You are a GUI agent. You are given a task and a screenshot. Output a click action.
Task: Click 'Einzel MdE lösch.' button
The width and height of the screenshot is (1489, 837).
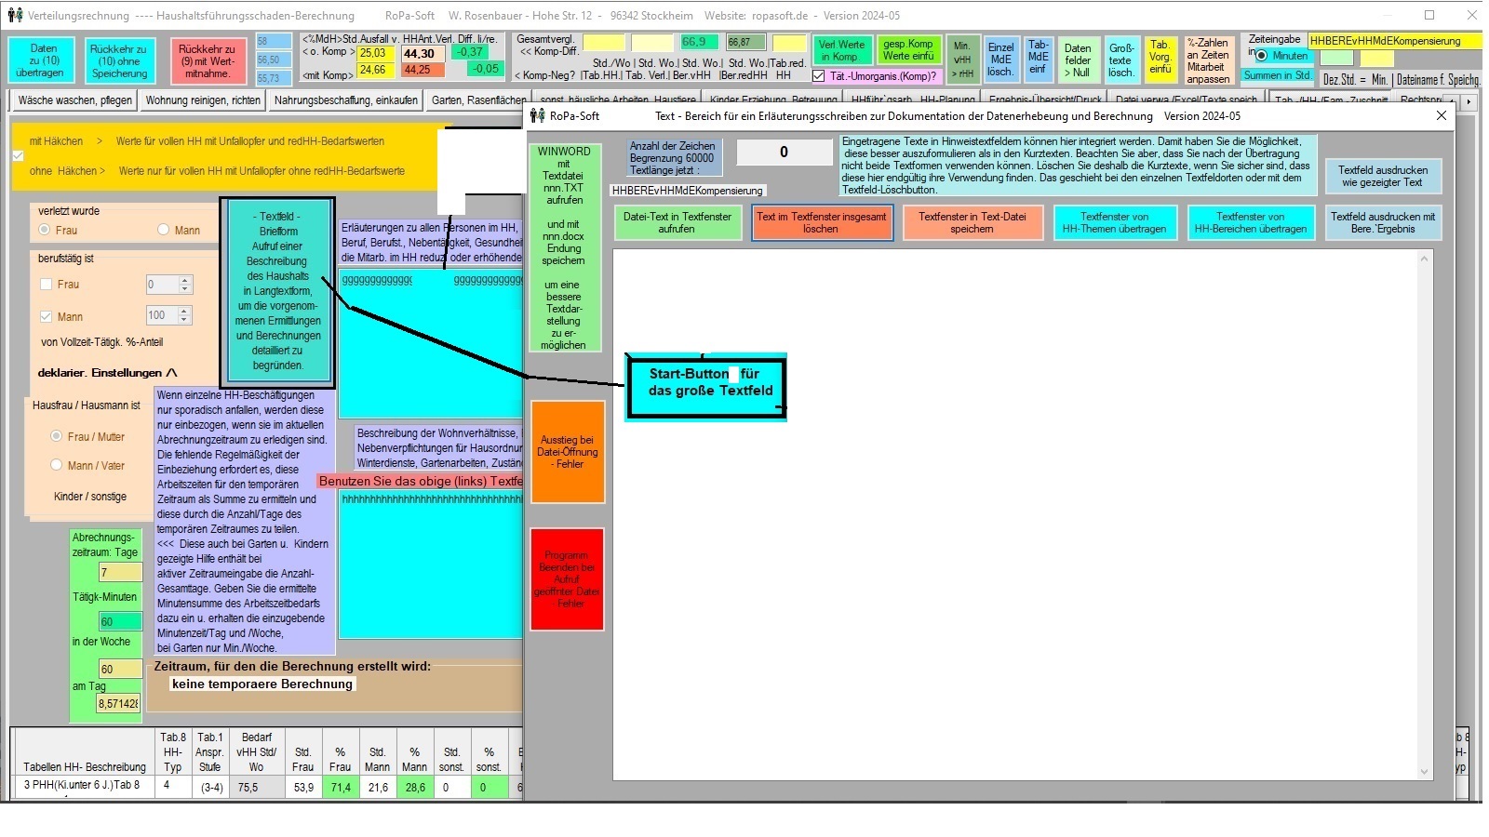[1000, 60]
